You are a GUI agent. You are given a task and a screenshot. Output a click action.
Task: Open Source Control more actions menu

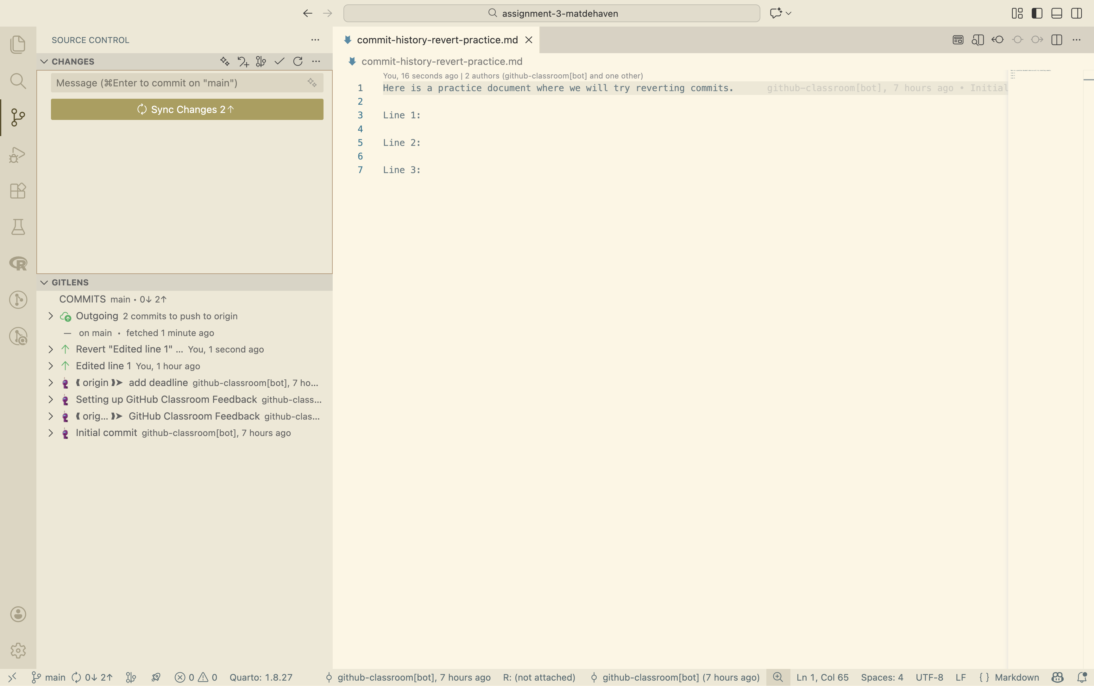pos(315,40)
